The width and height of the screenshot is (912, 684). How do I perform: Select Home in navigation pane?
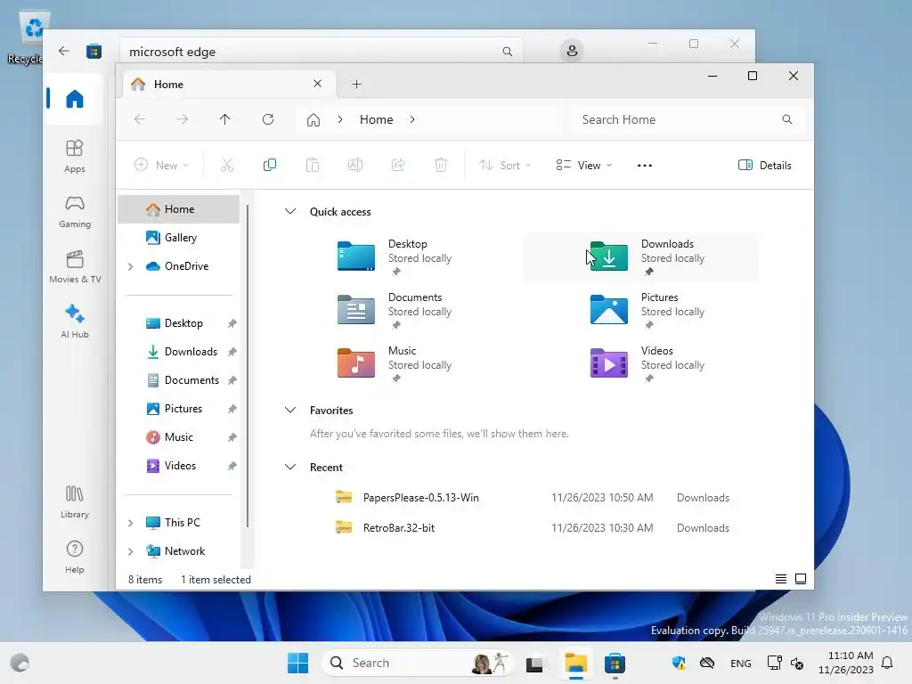coord(179,208)
